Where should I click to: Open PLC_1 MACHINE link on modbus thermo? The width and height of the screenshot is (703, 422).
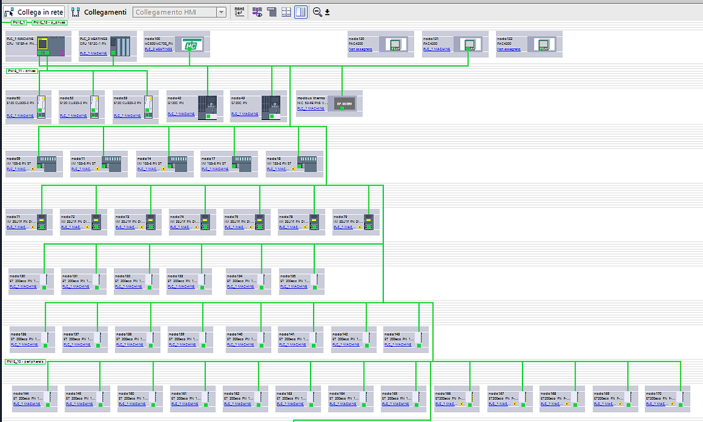(x=311, y=108)
